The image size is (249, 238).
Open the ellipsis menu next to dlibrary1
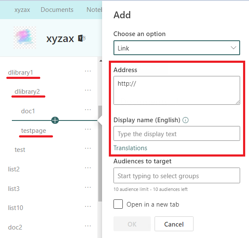pos(88,71)
